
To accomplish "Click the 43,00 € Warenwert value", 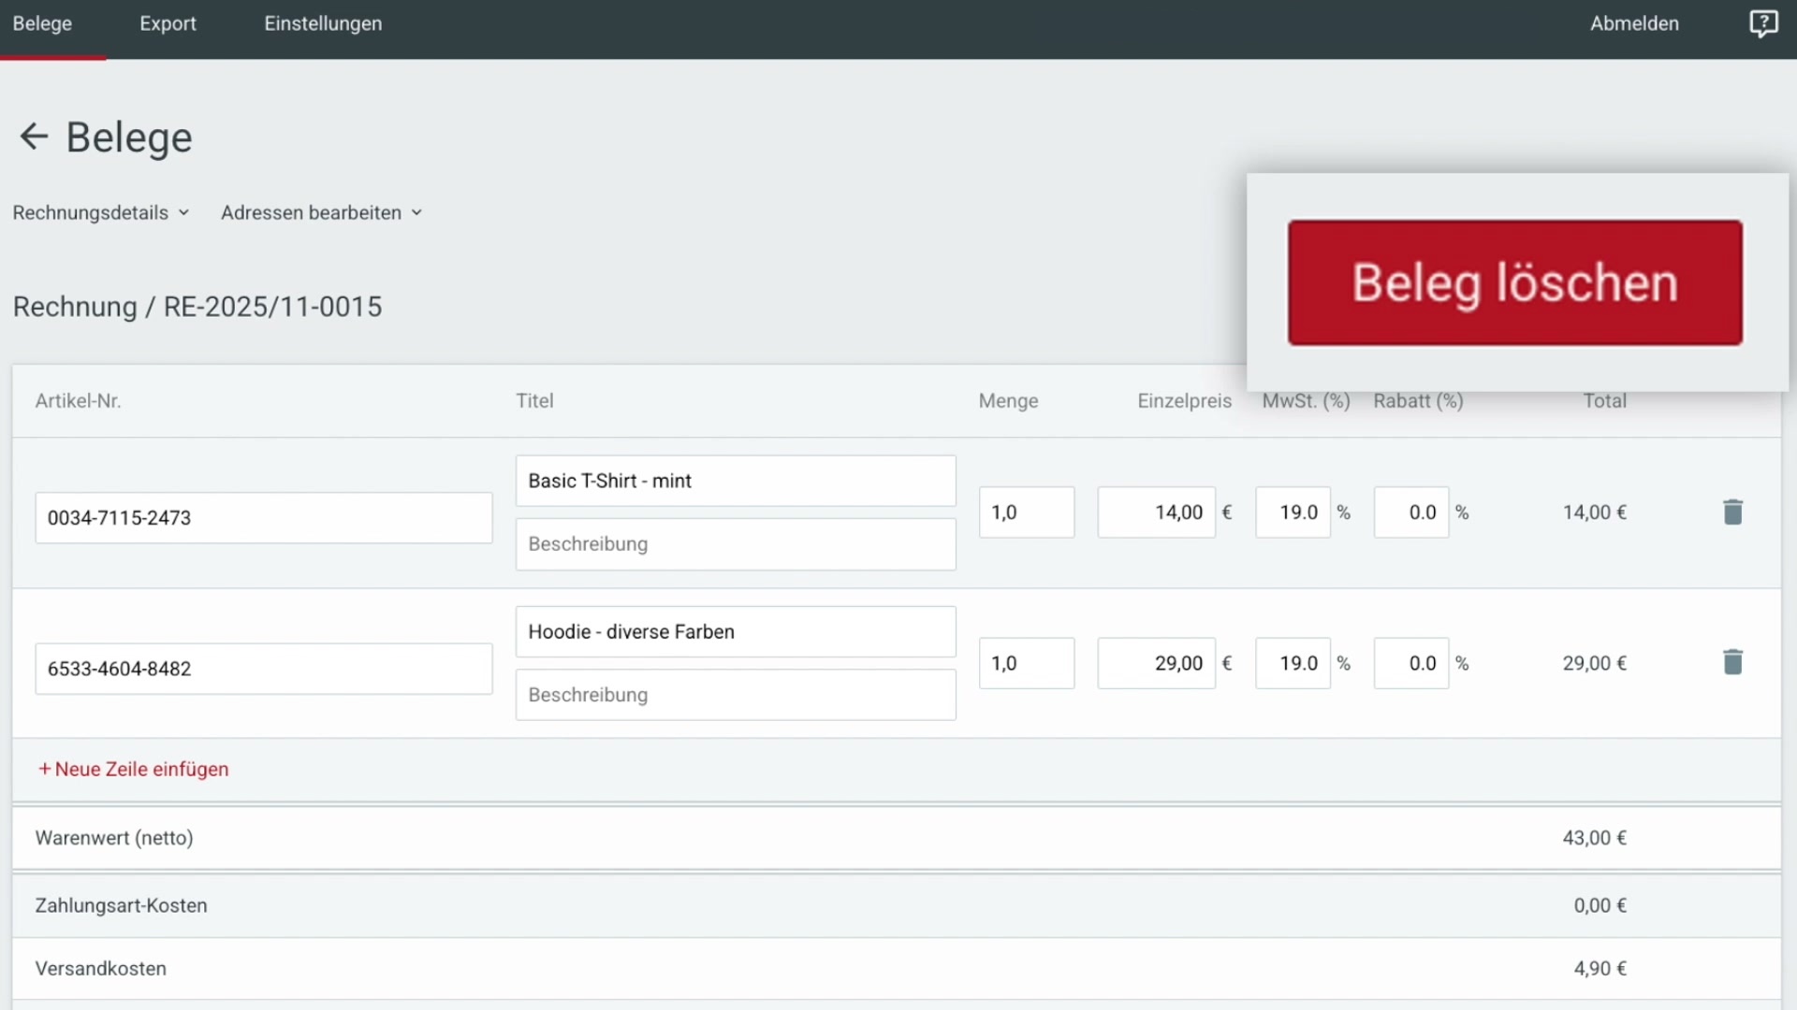I will click(1594, 838).
